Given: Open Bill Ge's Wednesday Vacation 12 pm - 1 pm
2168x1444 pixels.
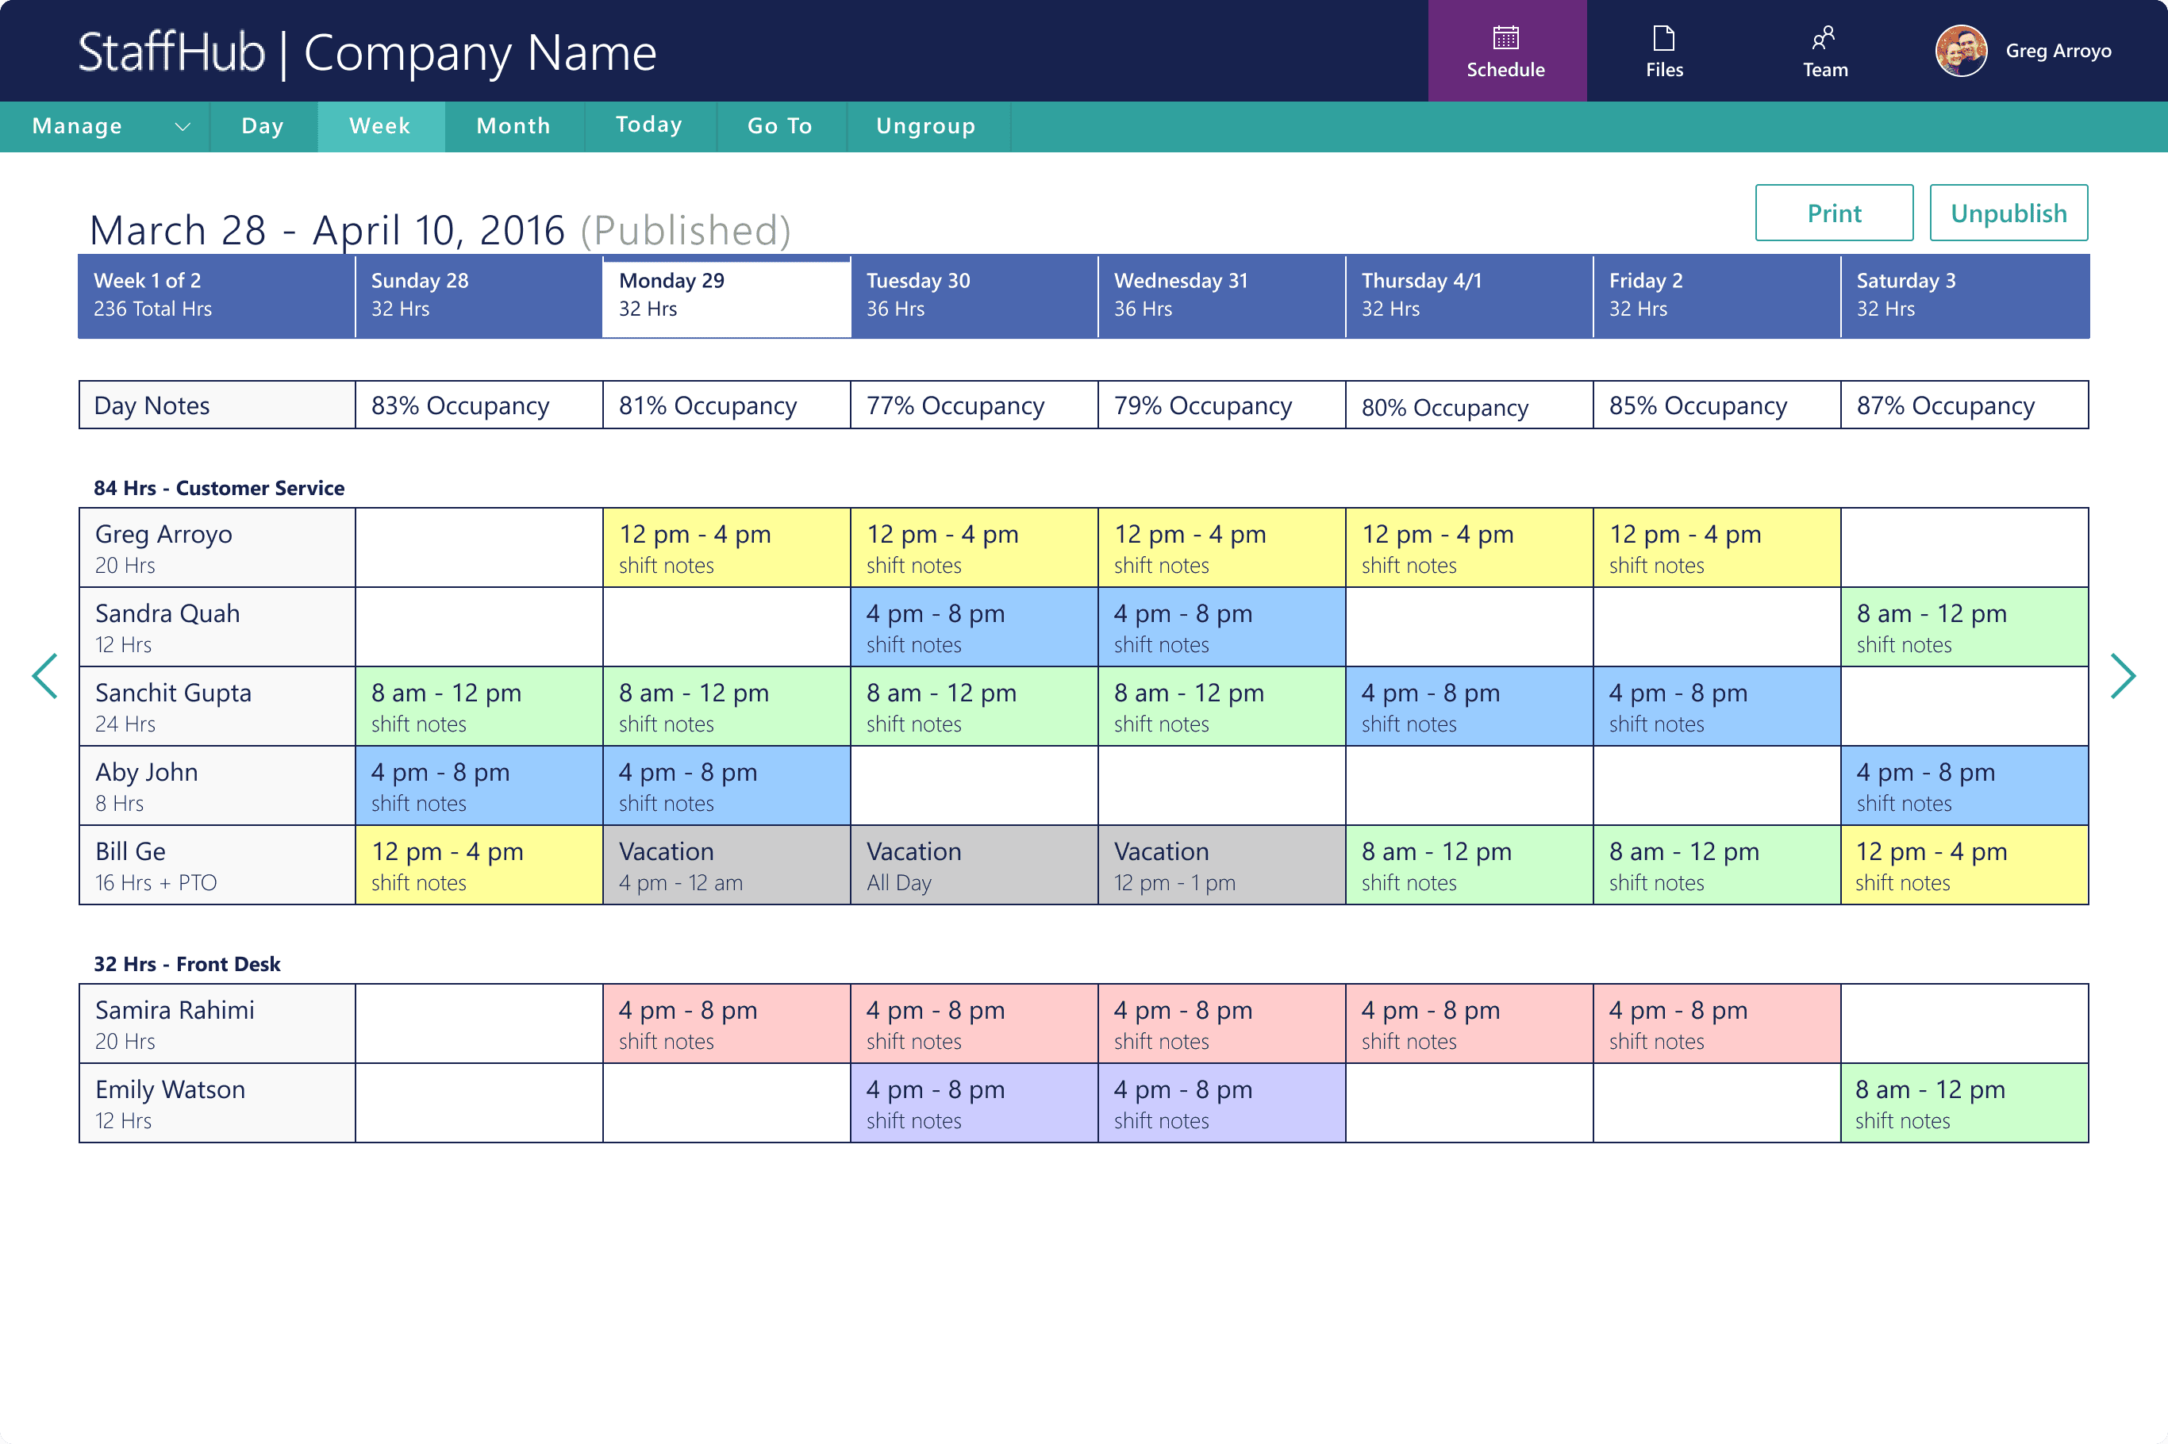Looking at the screenshot, I should pos(1221,865).
